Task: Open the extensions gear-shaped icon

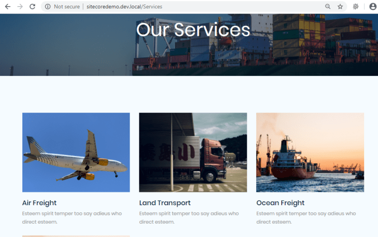Action: coord(356,7)
